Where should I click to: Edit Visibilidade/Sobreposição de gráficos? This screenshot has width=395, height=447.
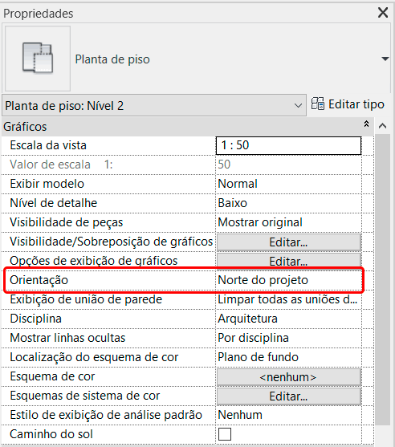click(288, 242)
